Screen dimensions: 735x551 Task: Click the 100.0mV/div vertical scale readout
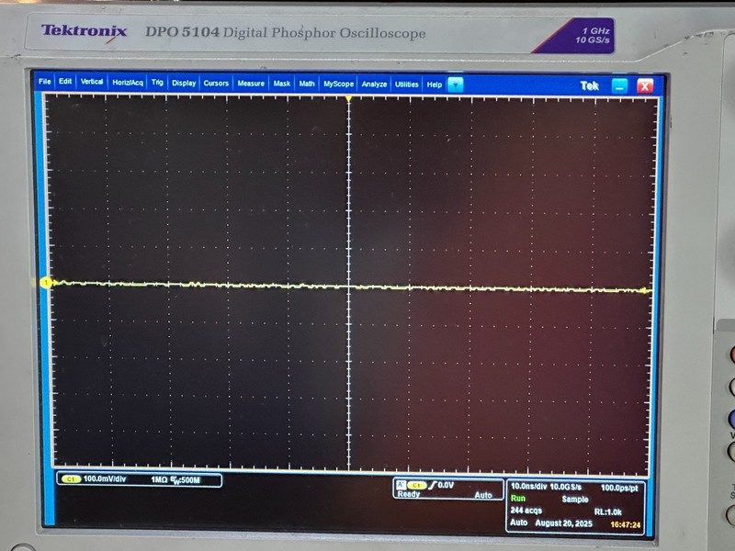coord(105,478)
